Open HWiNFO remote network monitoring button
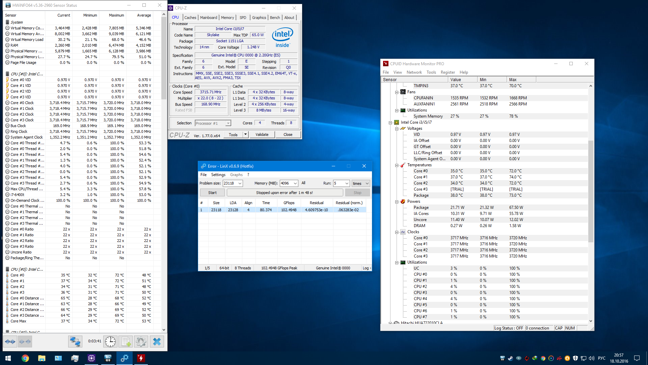 [75, 342]
